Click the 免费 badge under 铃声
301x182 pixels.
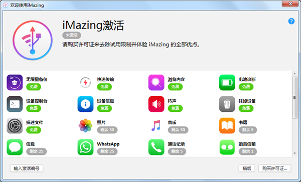175,108
